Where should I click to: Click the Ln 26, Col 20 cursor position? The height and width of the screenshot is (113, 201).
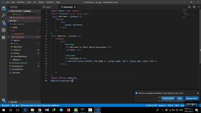[x=151, y=105]
